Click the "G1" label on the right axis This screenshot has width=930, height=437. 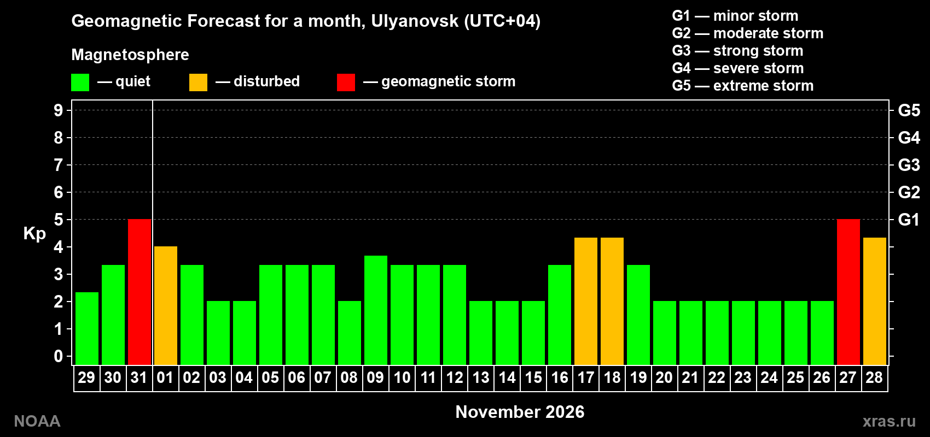coord(909,220)
